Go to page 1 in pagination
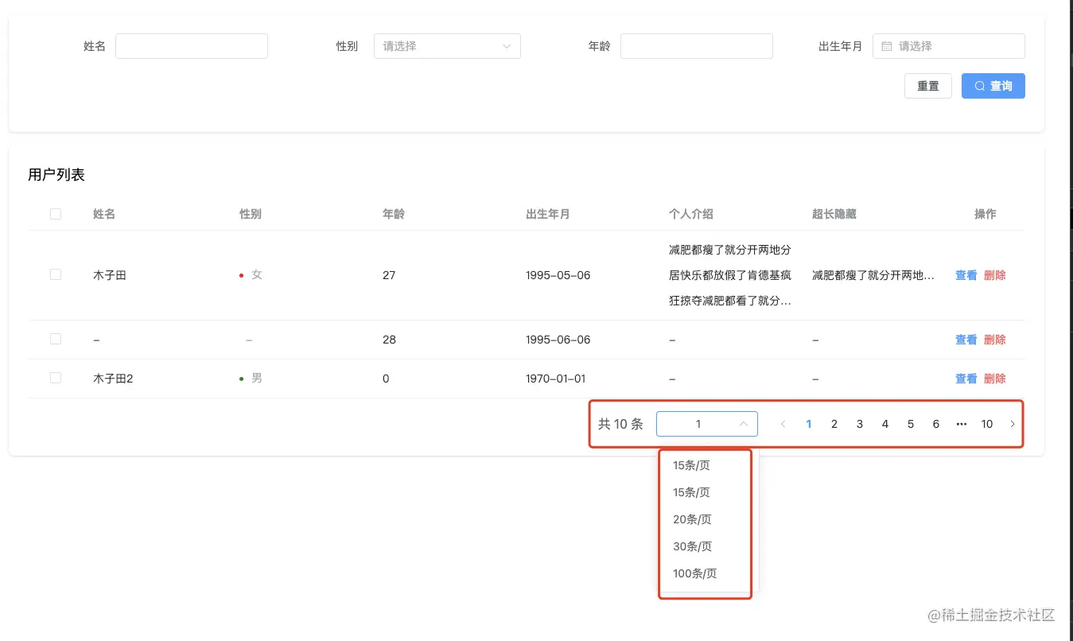Viewport: 1073px width, 641px height. pyautogui.click(x=809, y=424)
